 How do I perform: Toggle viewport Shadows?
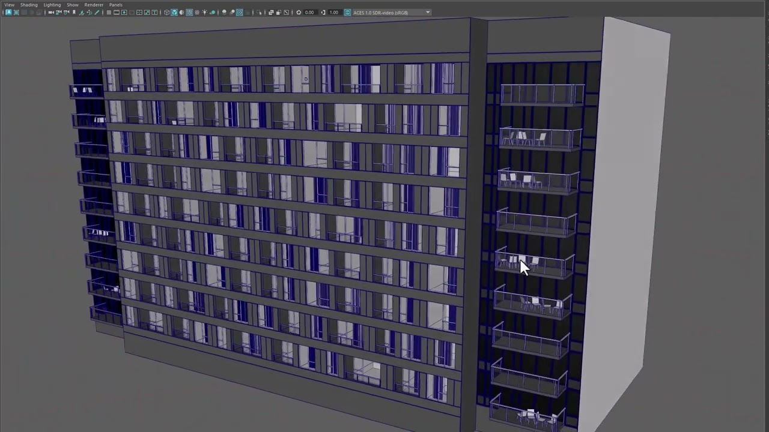click(x=213, y=12)
